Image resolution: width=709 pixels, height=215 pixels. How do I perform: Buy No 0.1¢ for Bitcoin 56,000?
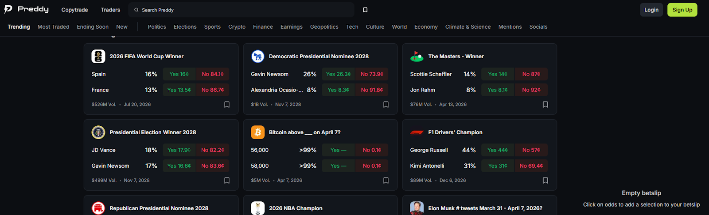[x=372, y=150]
